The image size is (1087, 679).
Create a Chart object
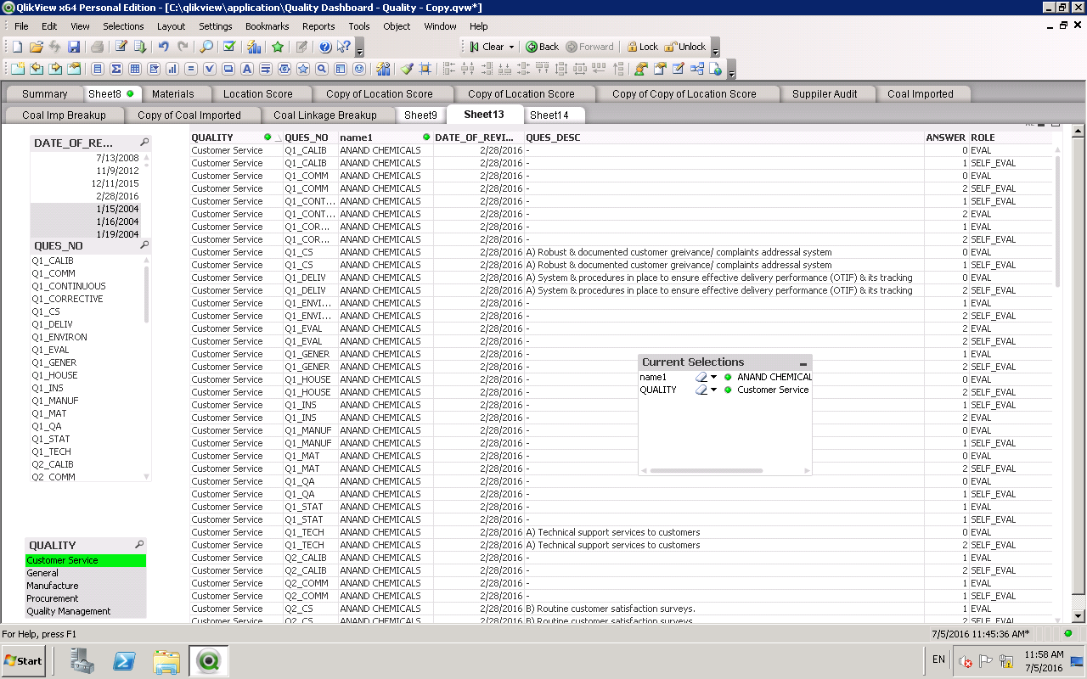pos(172,69)
